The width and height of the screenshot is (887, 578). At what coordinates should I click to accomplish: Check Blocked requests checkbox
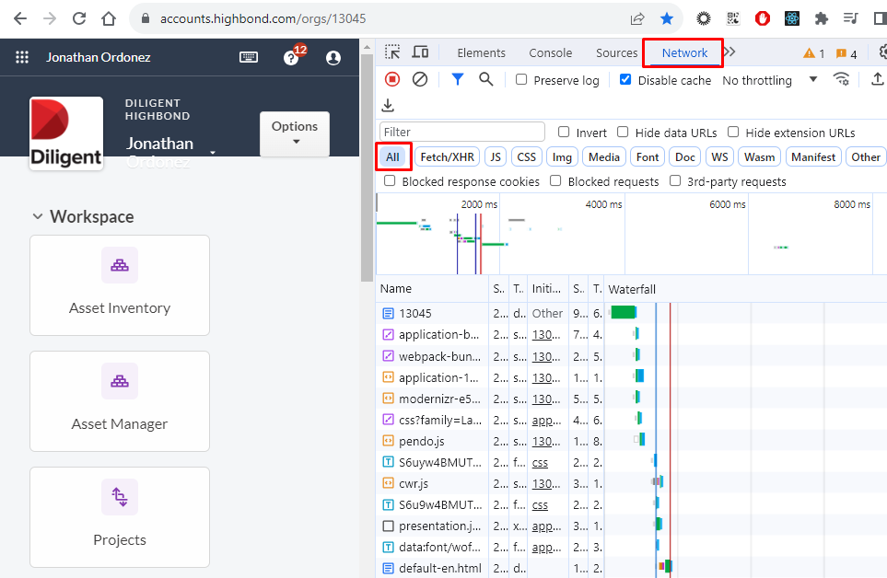555,180
